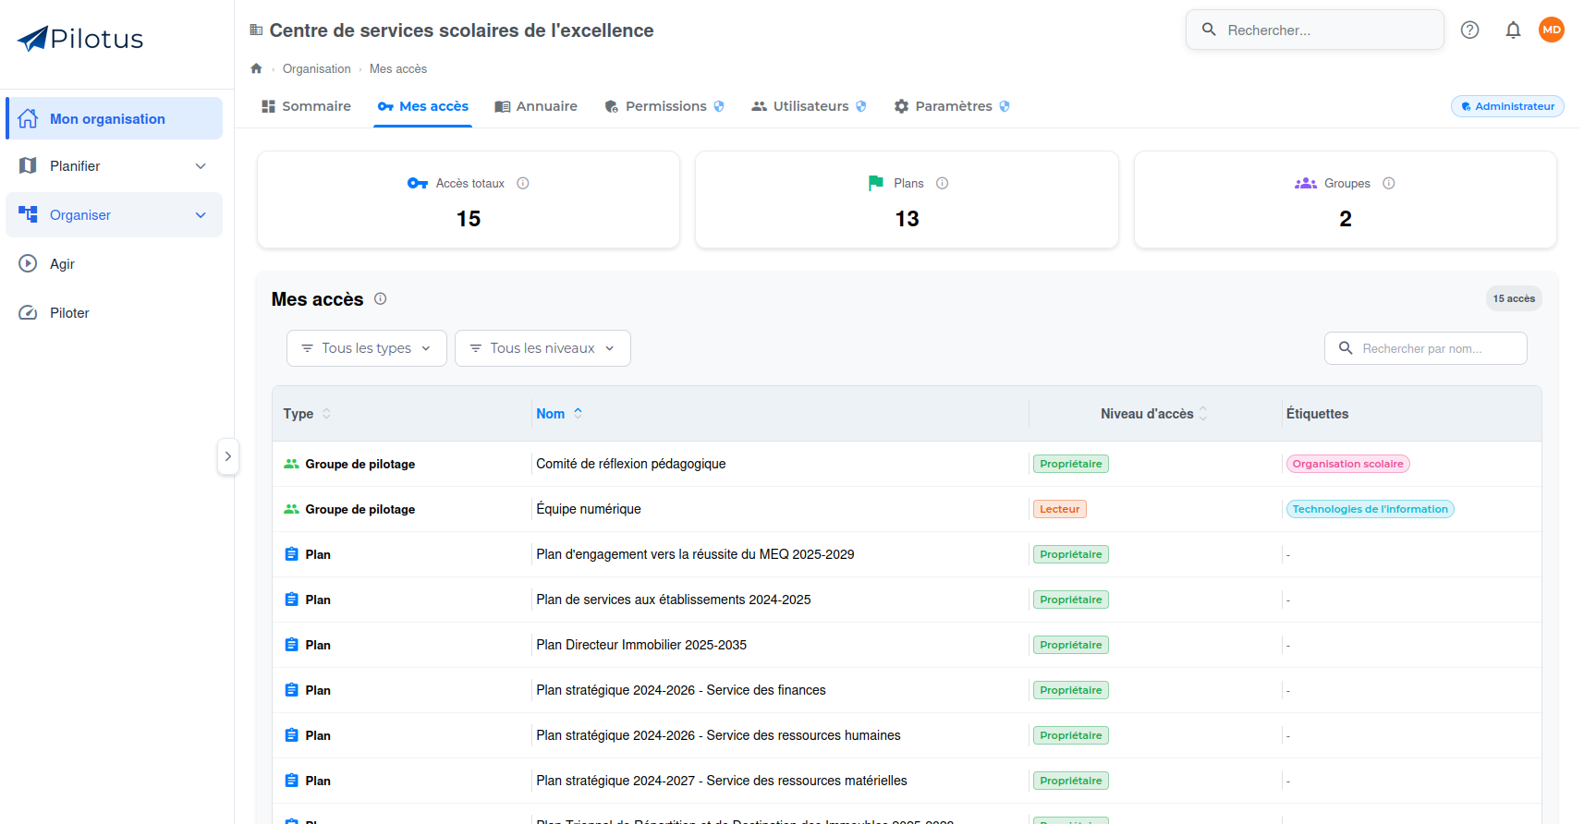Click the green flag icon in Plans card
The width and height of the screenshot is (1584, 824).
tap(875, 183)
